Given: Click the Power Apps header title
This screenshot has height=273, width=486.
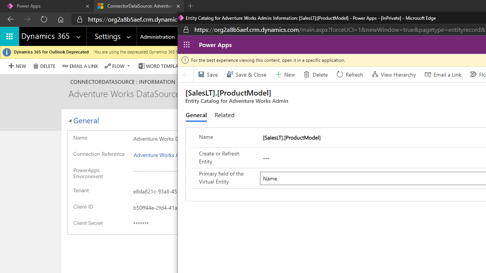Looking at the screenshot, I should tap(215, 45).
